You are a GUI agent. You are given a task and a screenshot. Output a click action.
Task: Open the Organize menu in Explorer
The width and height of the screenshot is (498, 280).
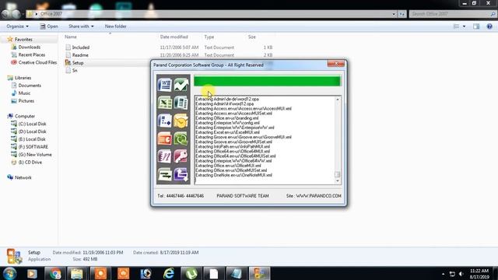pos(17,26)
